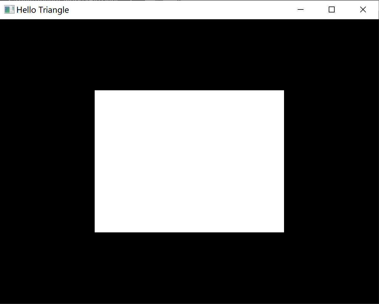Click the black area below the white rectangle
379x304 pixels.
coord(189,266)
